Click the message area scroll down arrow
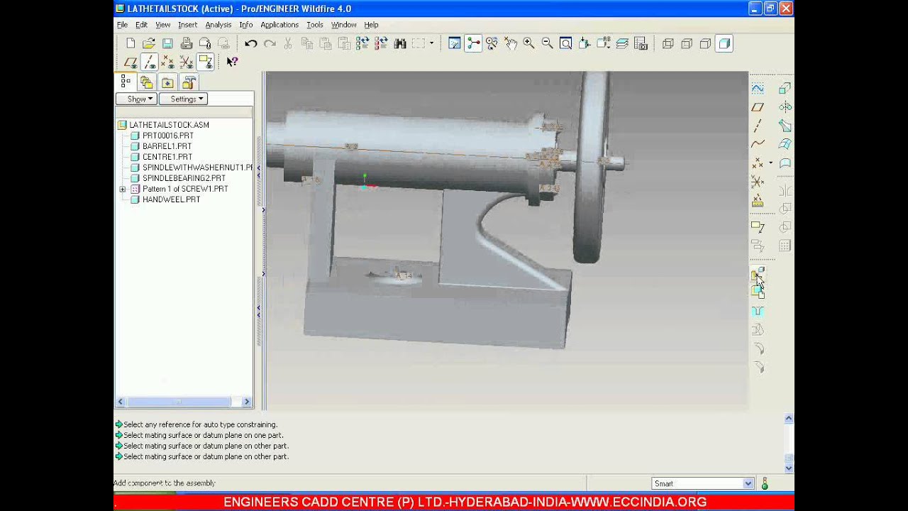Screen dimensions: 908x511 pos(789,468)
